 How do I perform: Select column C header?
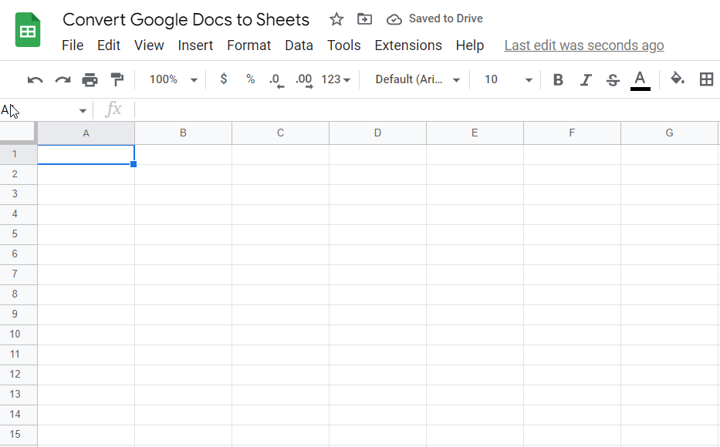click(281, 133)
